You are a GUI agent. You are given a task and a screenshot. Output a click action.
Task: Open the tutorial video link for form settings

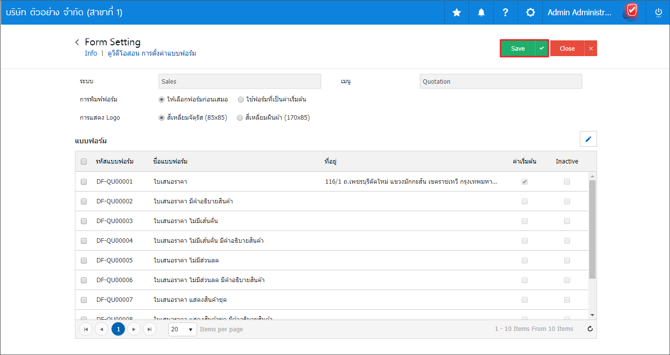coord(152,53)
